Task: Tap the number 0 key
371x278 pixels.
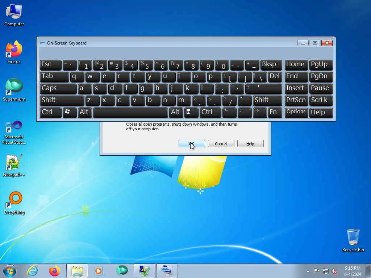Action: click(x=222, y=65)
